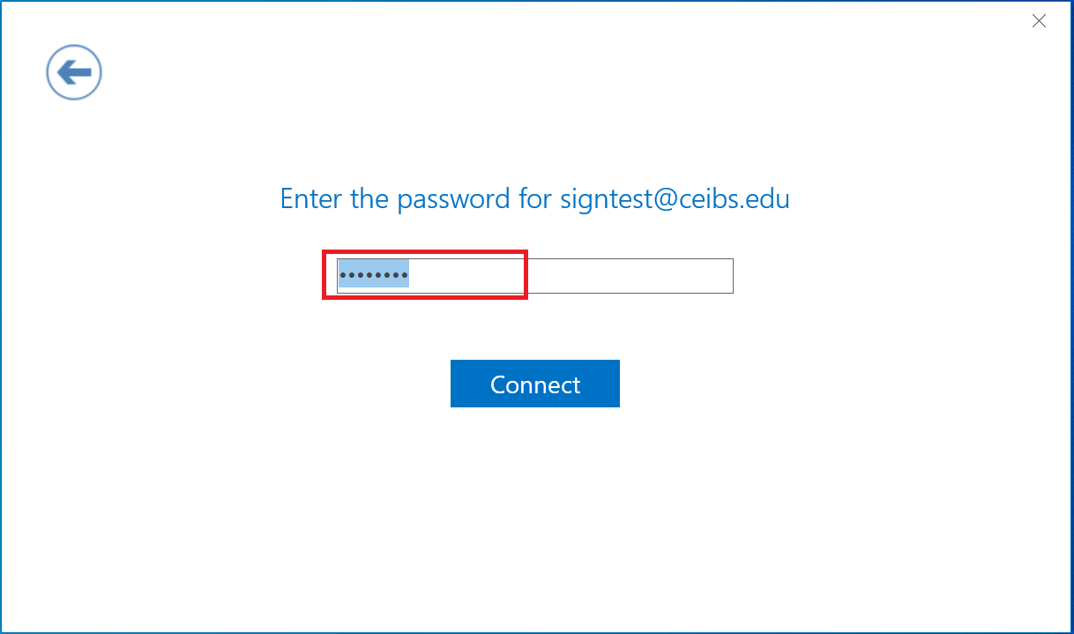Click the blue selection highlight in field
The image size is (1074, 634).
click(x=374, y=274)
